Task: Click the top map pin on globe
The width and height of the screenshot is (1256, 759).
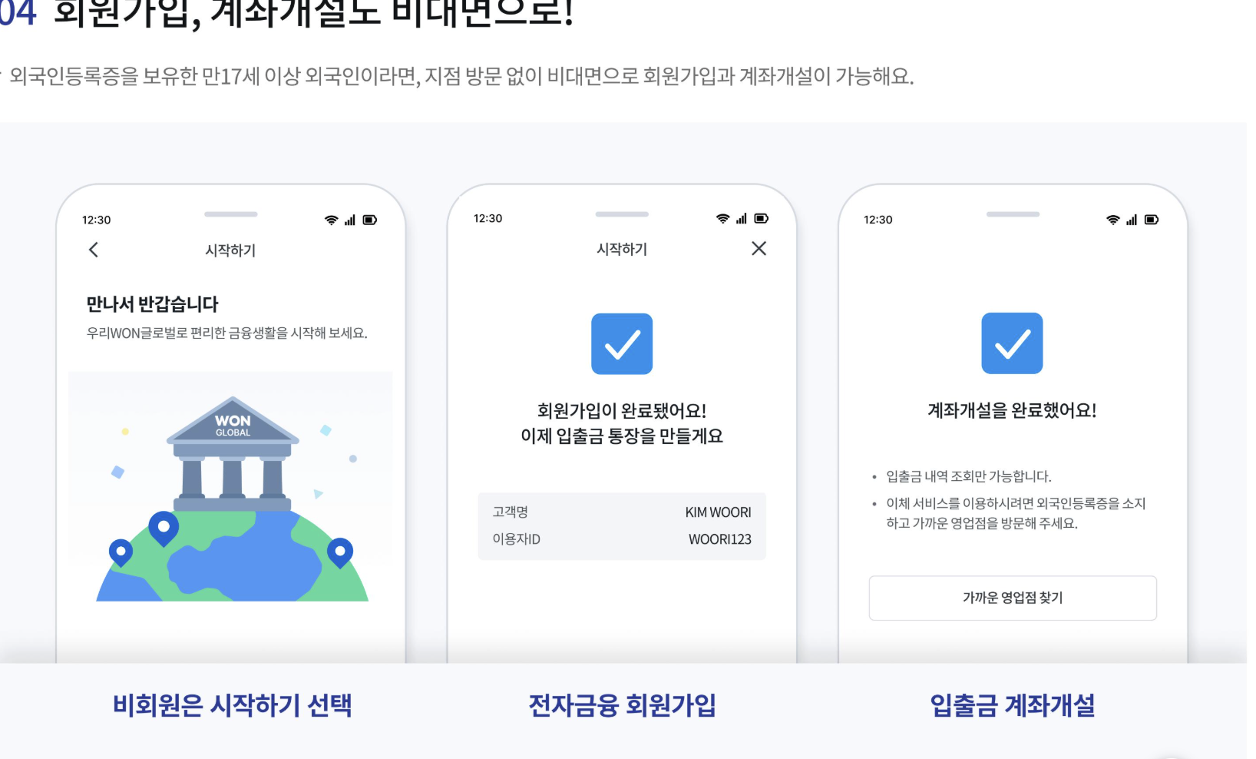Action: (164, 529)
